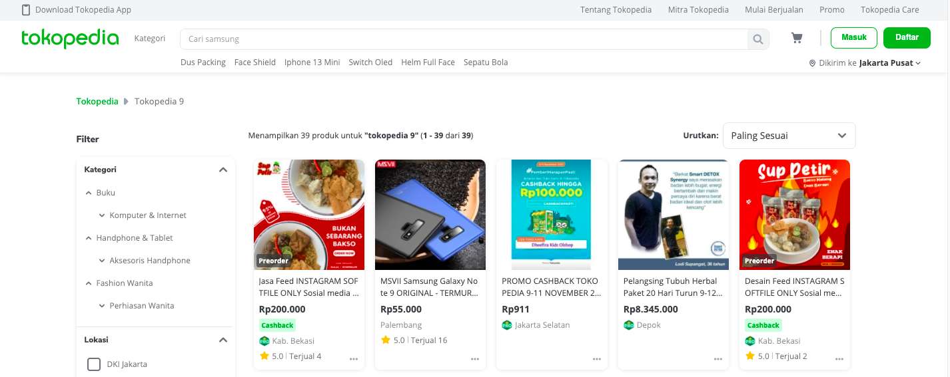Collapse the Handphone & Tablet category

(x=89, y=238)
